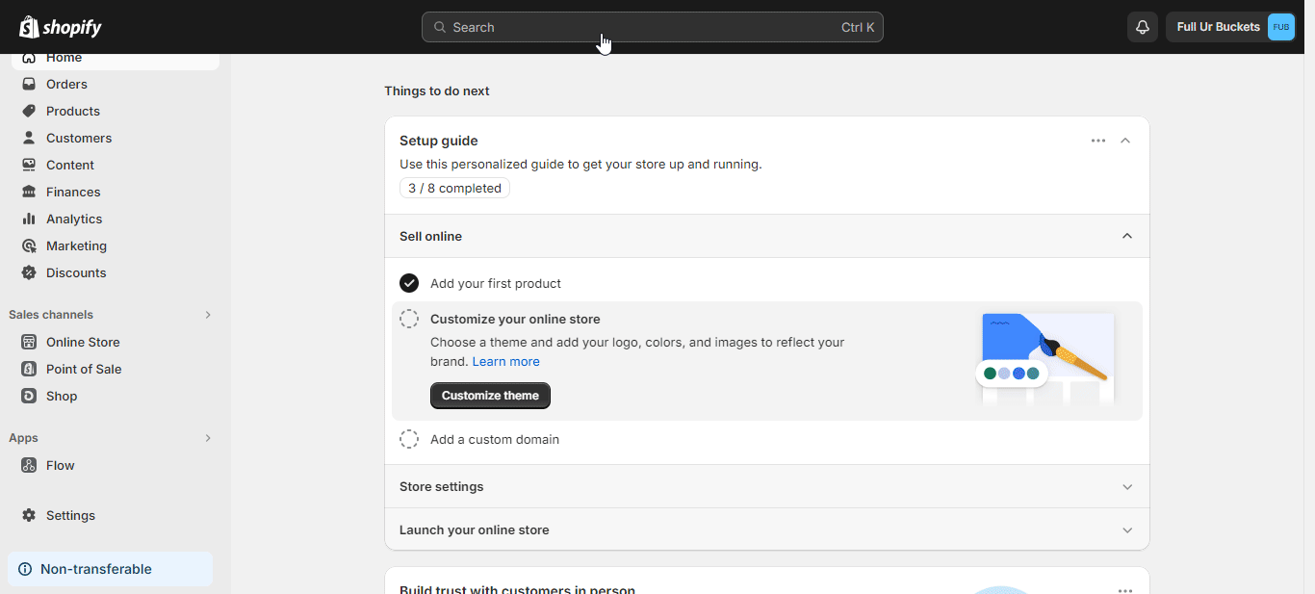Expand the Apps section
This screenshot has width=1315, height=594.
[208, 437]
